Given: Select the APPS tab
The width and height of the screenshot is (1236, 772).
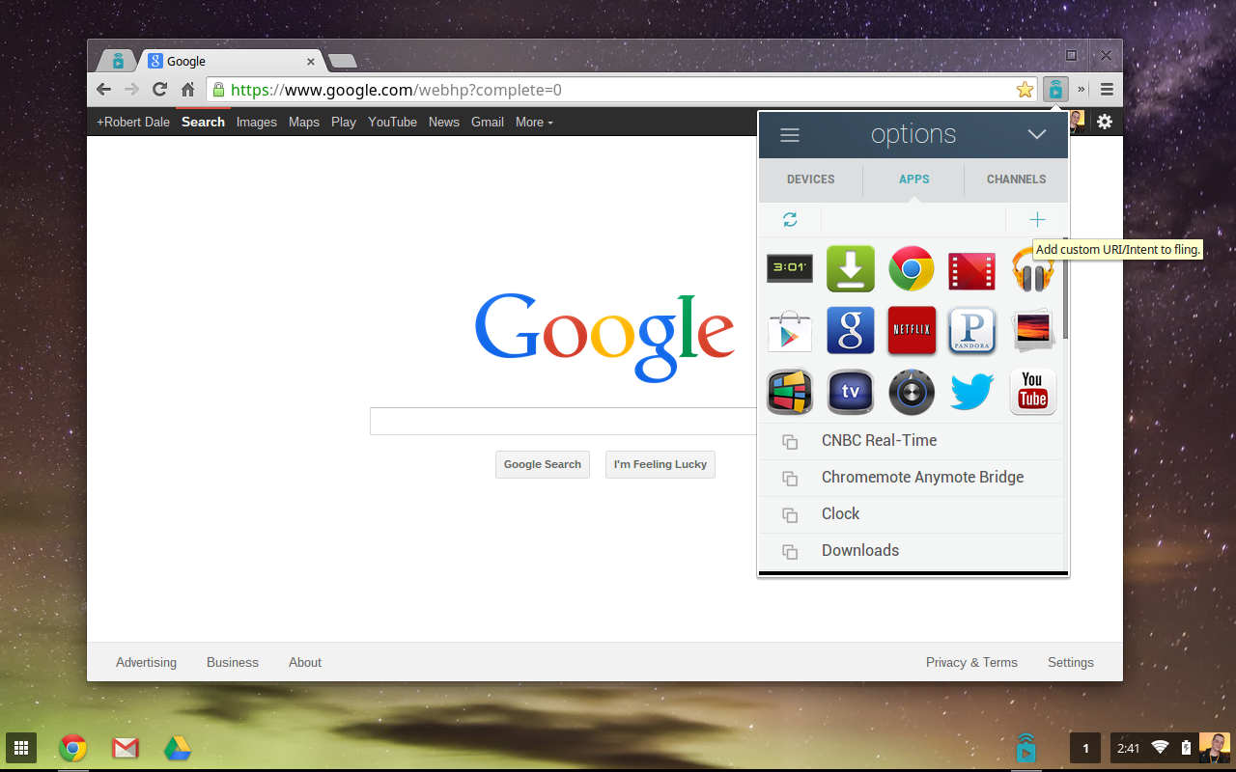Looking at the screenshot, I should (914, 179).
